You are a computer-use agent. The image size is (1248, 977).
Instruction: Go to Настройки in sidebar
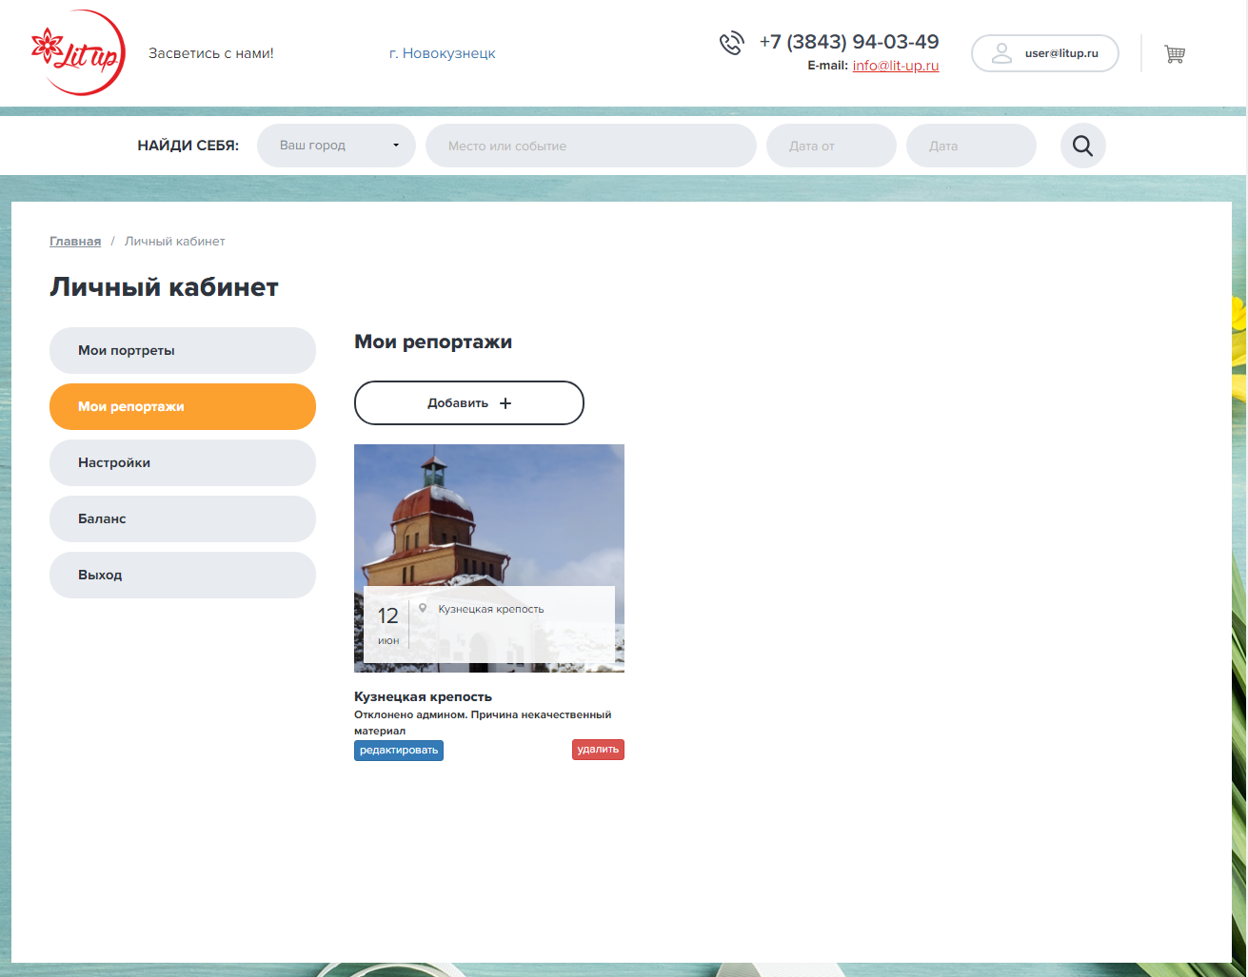pyautogui.click(x=183, y=462)
